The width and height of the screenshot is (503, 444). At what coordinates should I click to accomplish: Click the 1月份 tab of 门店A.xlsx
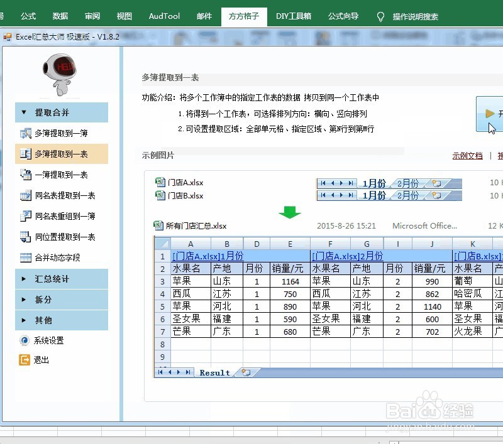[374, 183]
